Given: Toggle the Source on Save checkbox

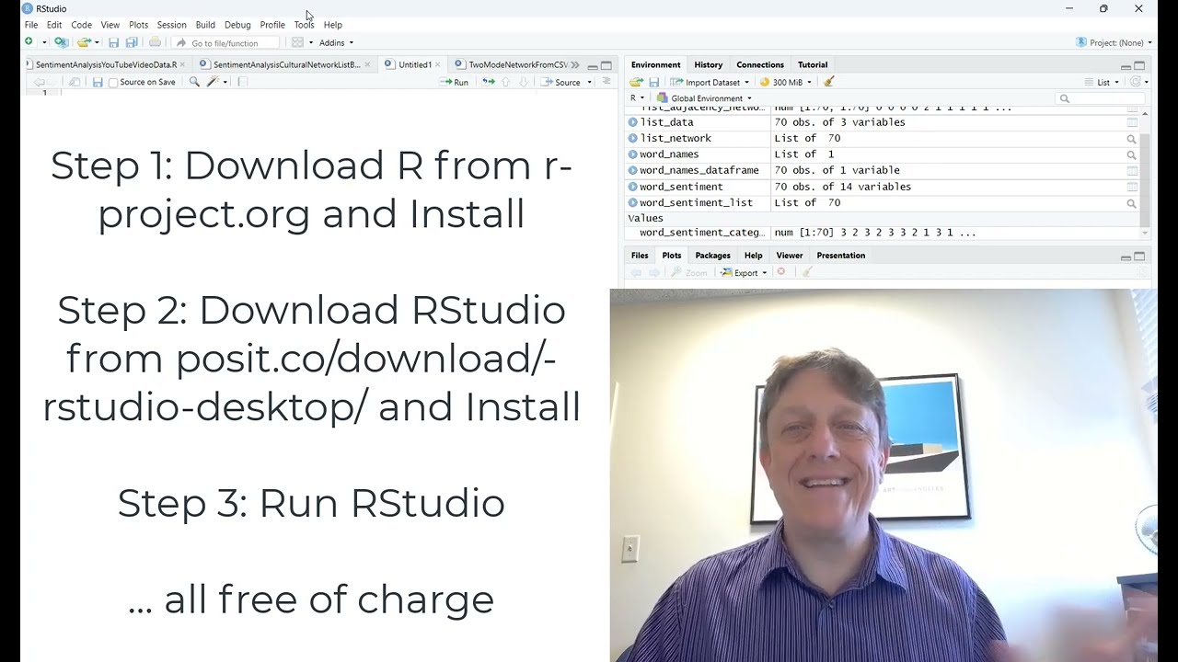Looking at the screenshot, I should click(x=113, y=82).
